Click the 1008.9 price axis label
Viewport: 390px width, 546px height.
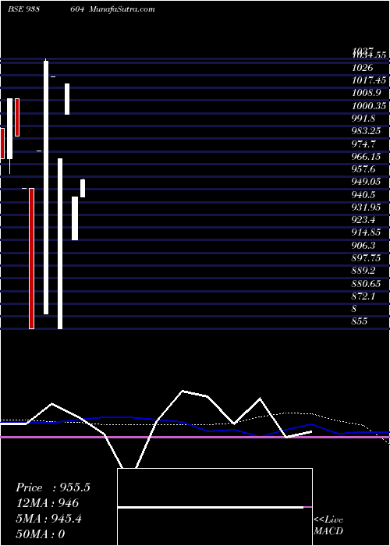pyautogui.click(x=366, y=93)
